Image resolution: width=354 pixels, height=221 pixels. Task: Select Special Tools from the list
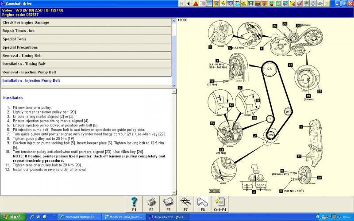click(x=85, y=39)
